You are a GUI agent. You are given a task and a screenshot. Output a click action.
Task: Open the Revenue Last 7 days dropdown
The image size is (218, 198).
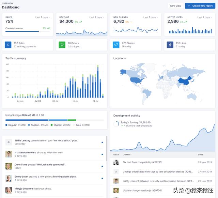coord(97,17)
